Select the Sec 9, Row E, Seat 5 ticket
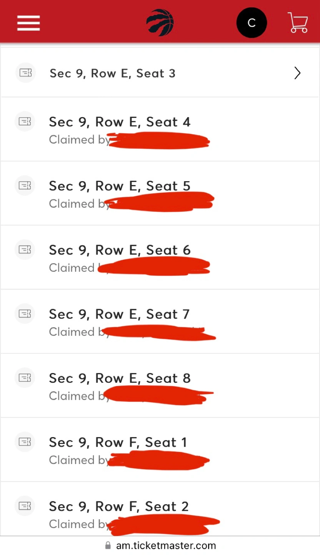Viewport: 320px width, 555px height. [x=120, y=186]
